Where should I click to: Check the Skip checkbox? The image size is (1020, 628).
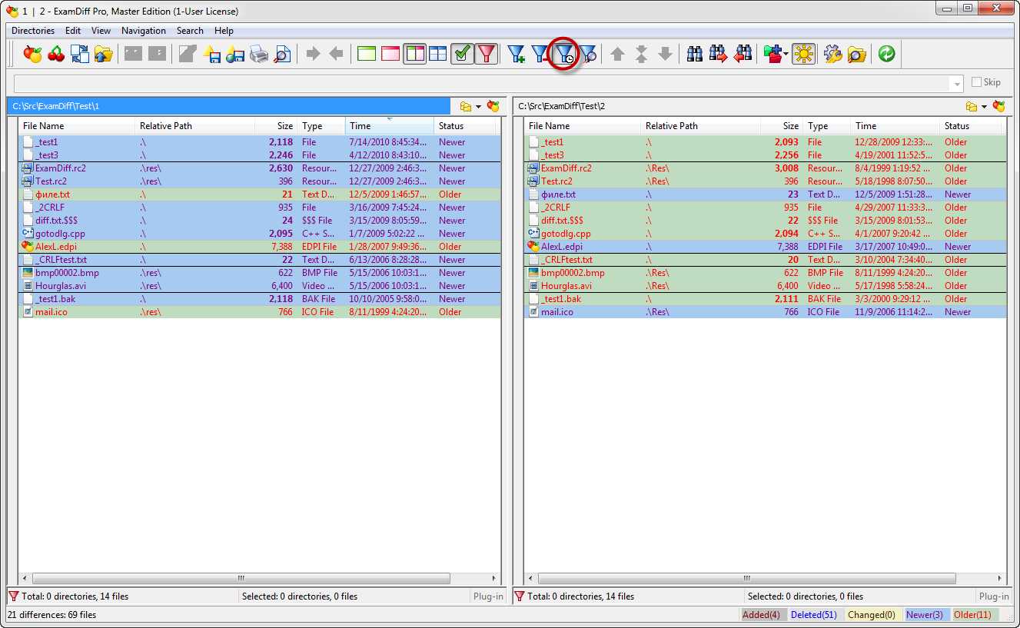pyautogui.click(x=977, y=82)
